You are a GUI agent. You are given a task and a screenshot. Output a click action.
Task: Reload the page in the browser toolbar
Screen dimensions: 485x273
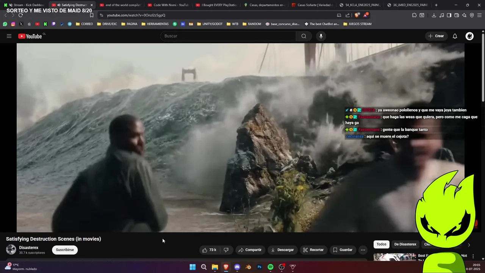pyautogui.click(x=20, y=15)
